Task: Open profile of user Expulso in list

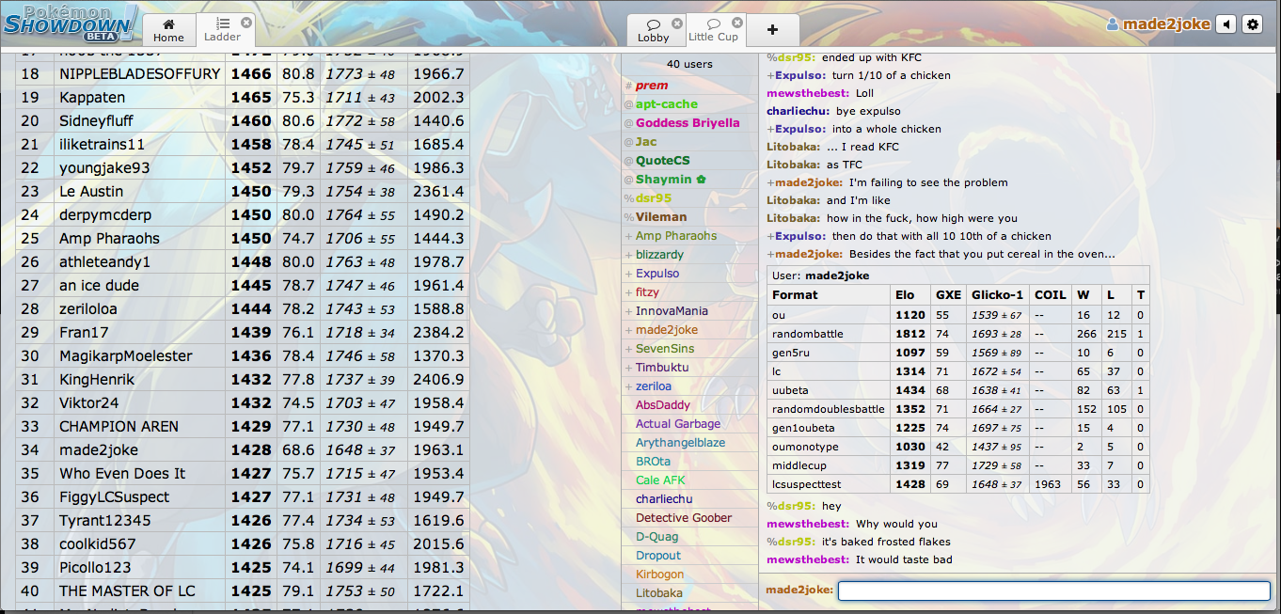Action: 656,274
